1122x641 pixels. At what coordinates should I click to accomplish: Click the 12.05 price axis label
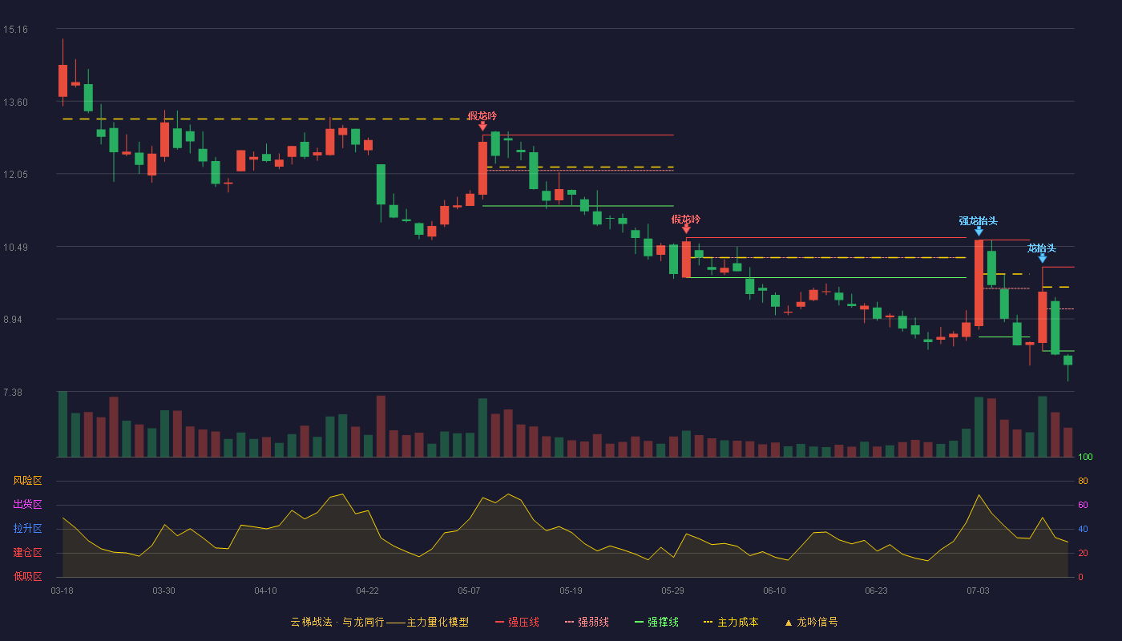coord(15,175)
